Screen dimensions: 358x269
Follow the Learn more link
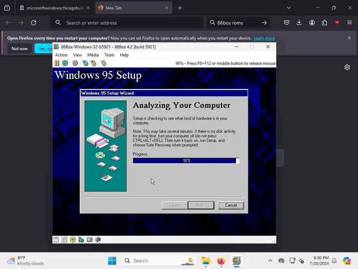(x=264, y=38)
